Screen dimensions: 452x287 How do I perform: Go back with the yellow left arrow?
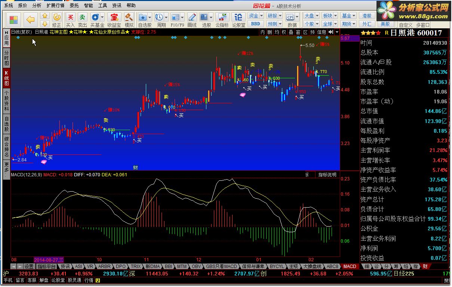tap(30, 19)
